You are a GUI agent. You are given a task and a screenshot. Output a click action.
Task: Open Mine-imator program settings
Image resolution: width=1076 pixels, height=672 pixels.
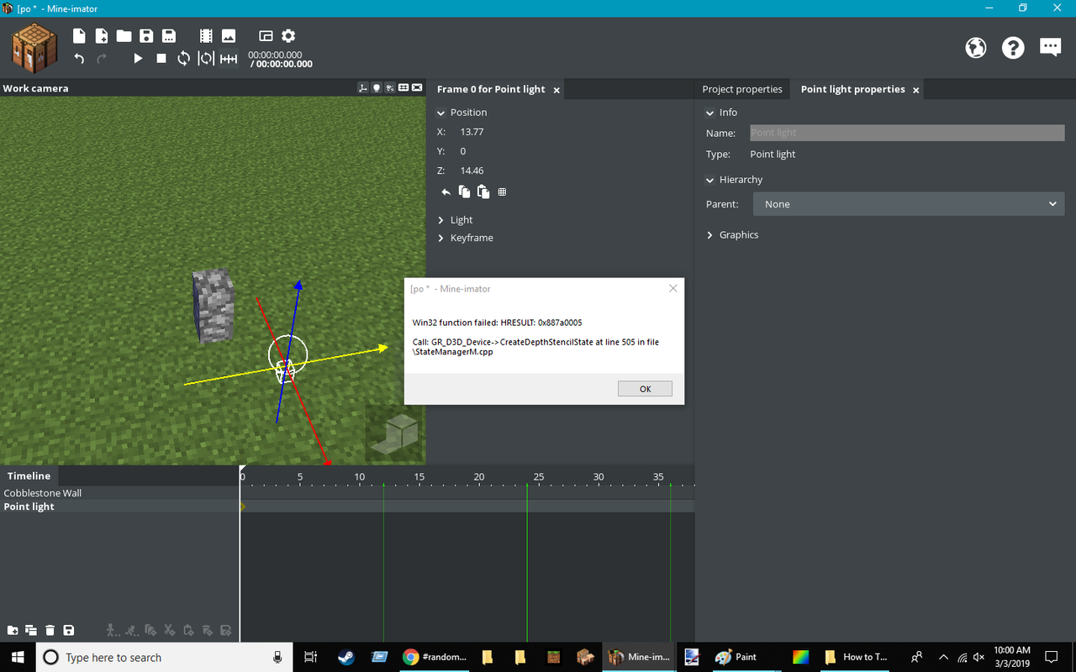point(287,35)
